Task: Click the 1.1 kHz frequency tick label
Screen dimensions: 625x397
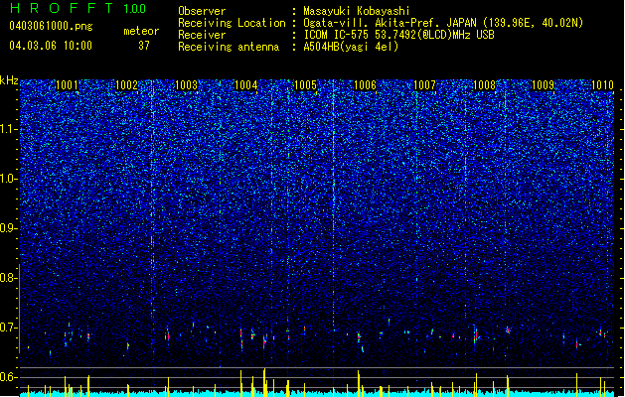Action: (9, 129)
